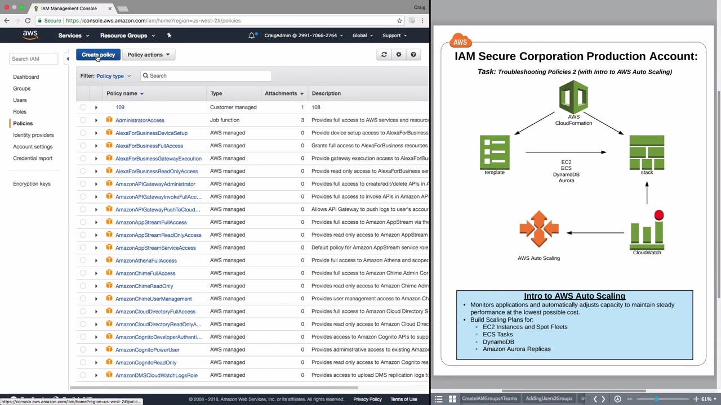Open the pinned shortcuts pushpin icon
721x405 pixels.
click(x=169, y=35)
